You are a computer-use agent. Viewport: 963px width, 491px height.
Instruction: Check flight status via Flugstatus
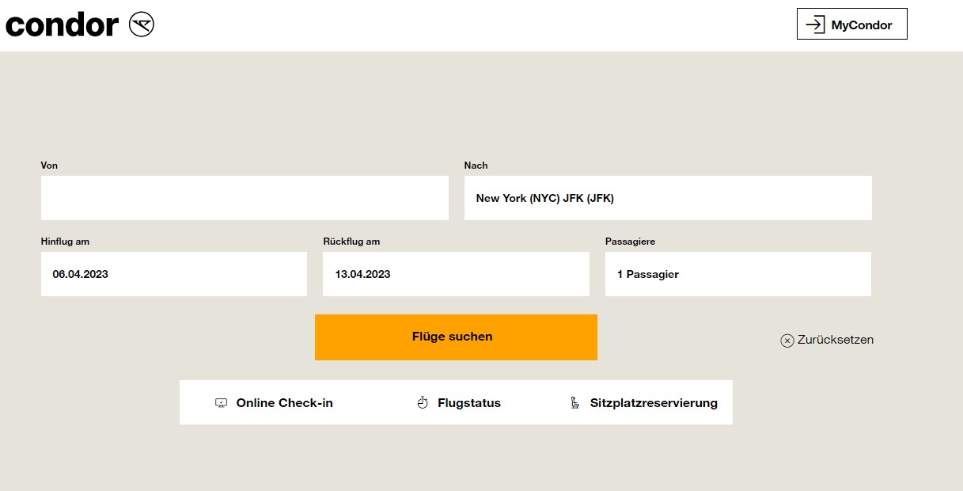pos(468,402)
